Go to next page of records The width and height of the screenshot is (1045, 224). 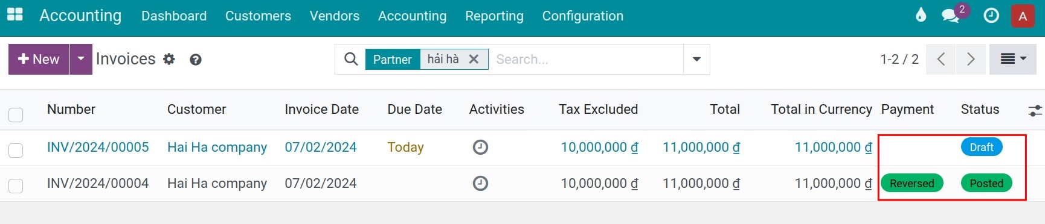pos(971,59)
